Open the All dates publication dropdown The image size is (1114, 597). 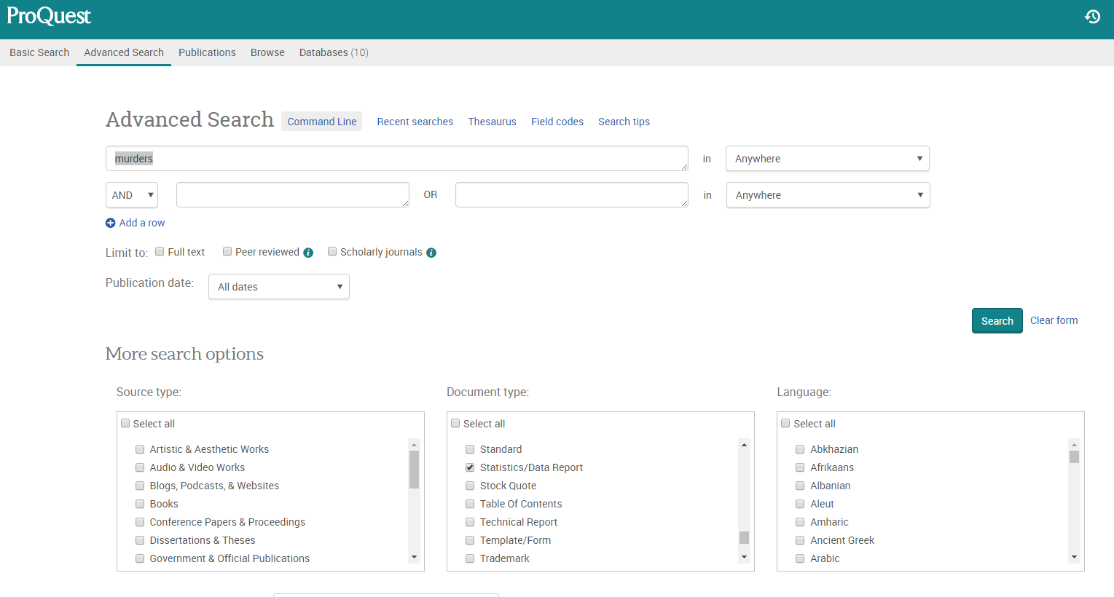[279, 287]
